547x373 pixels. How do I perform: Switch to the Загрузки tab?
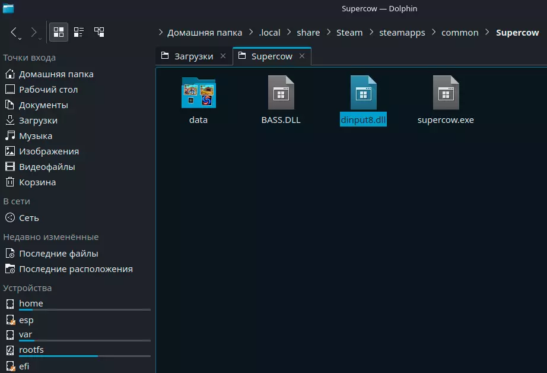(193, 56)
